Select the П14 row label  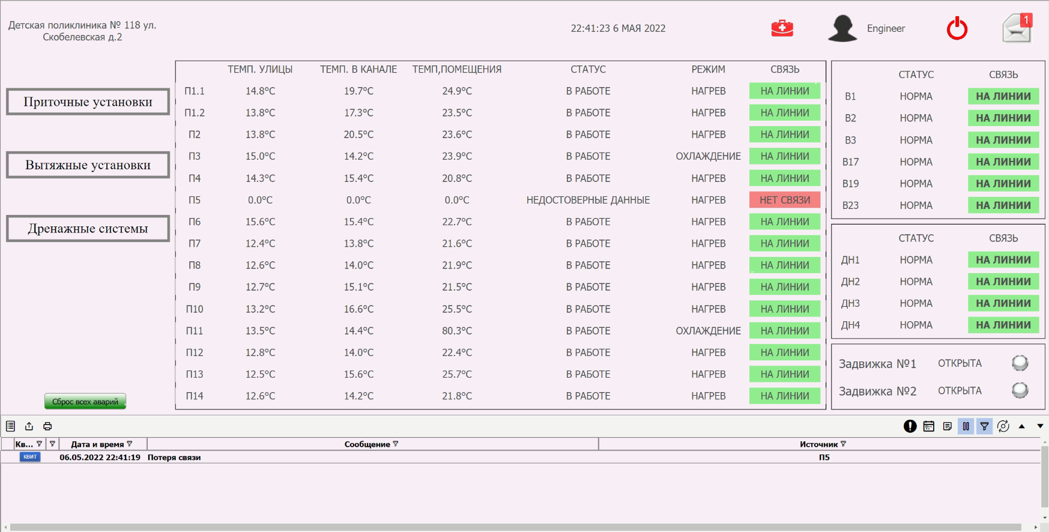click(195, 396)
